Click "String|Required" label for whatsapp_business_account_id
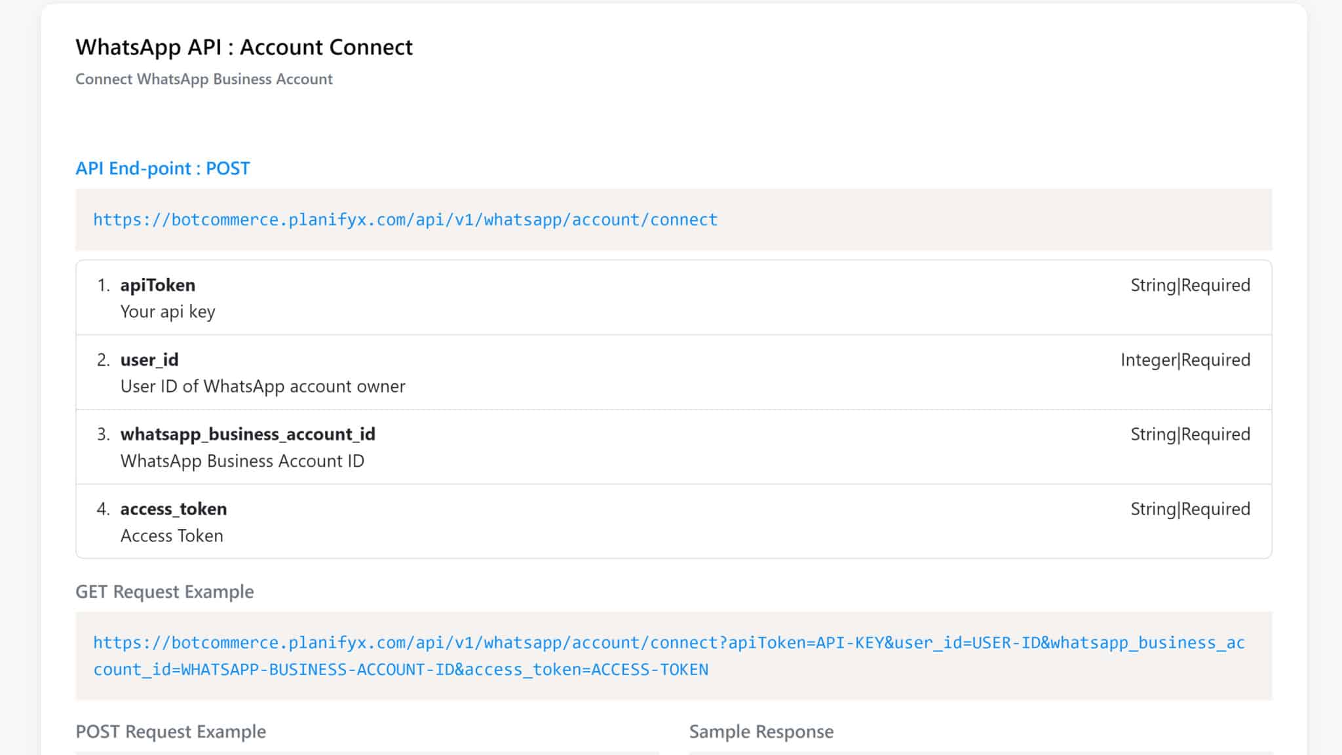The height and width of the screenshot is (755, 1342). (x=1190, y=435)
